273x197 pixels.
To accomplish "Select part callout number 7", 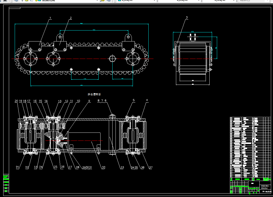I will coord(102,100).
